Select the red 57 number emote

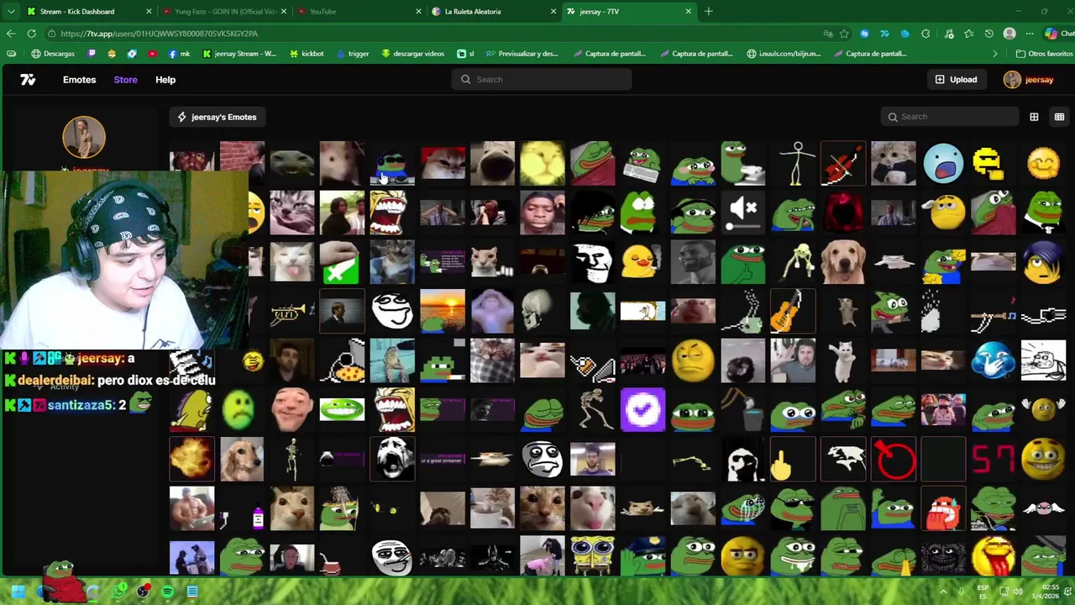[994, 460]
